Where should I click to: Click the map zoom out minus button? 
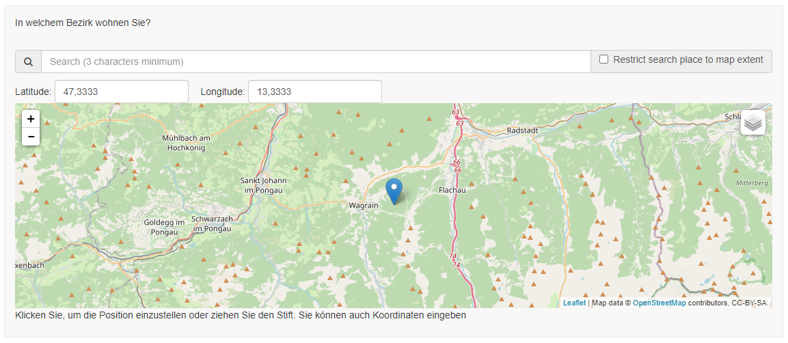pyautogui.click(x=31, y=137)
